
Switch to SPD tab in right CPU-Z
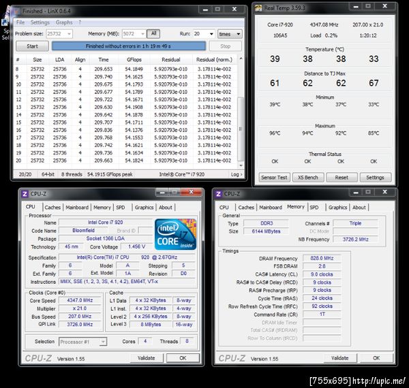(x=314, y=208)
